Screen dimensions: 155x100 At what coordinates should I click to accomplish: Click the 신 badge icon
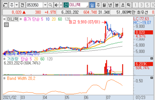coord(66,5)
